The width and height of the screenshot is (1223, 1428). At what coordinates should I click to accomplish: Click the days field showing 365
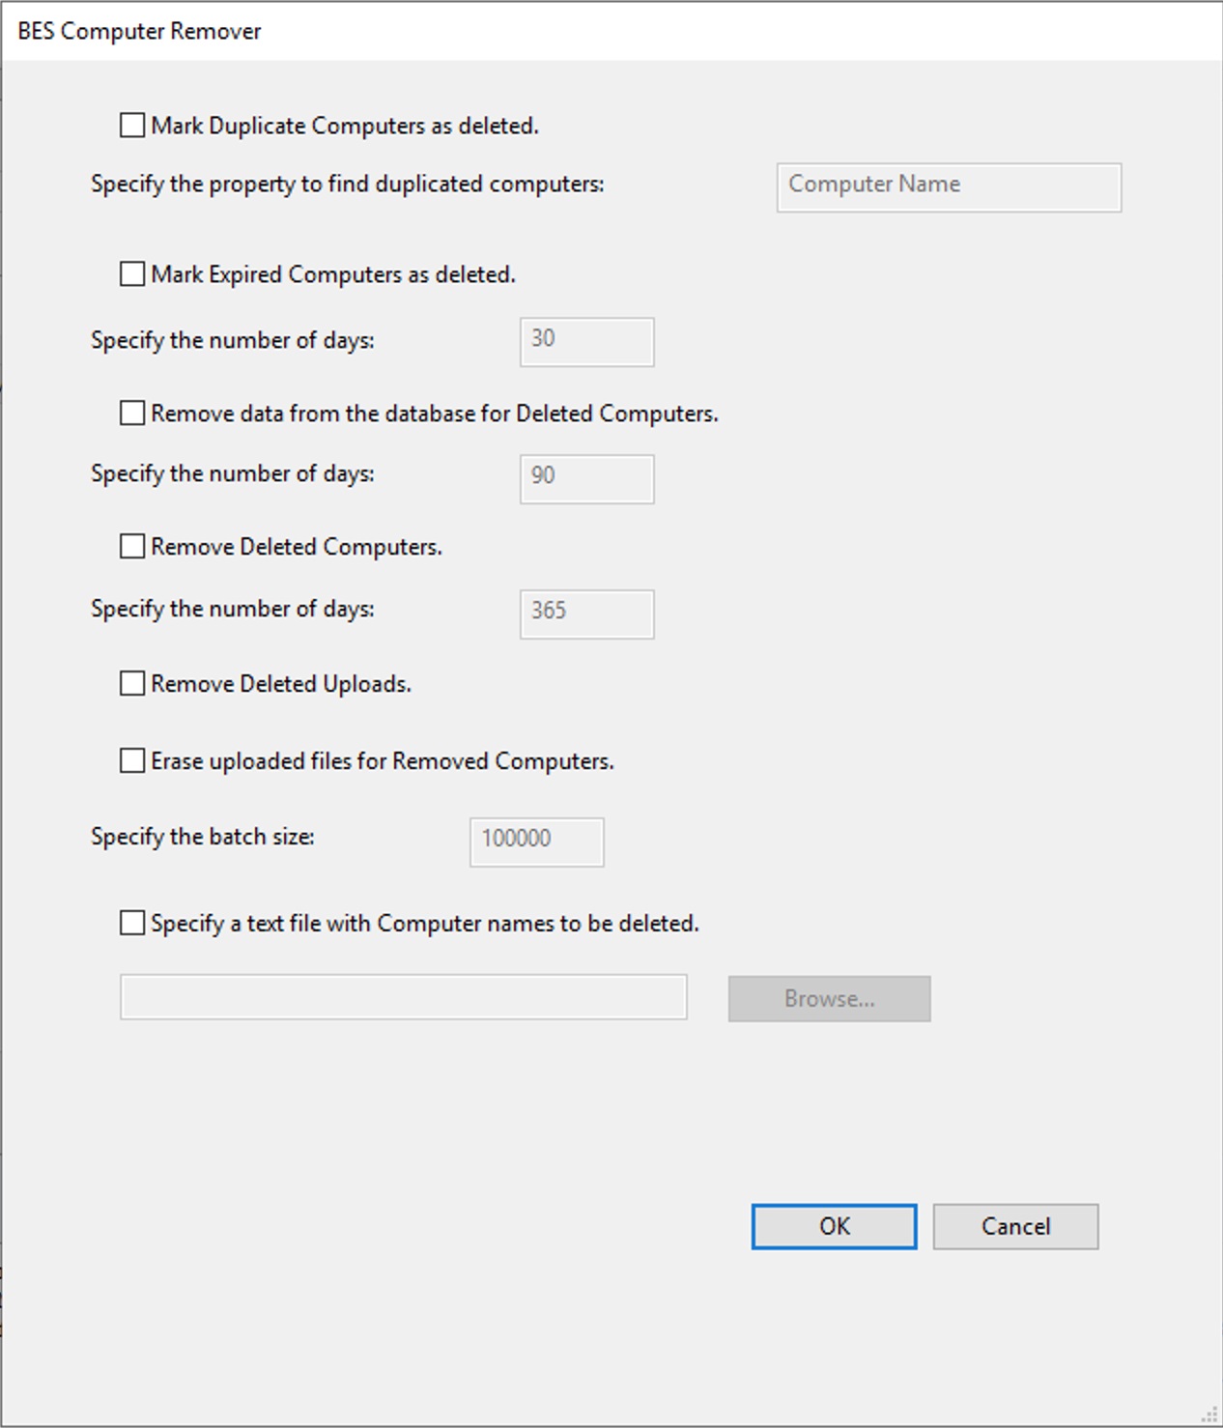pos(586,614)
